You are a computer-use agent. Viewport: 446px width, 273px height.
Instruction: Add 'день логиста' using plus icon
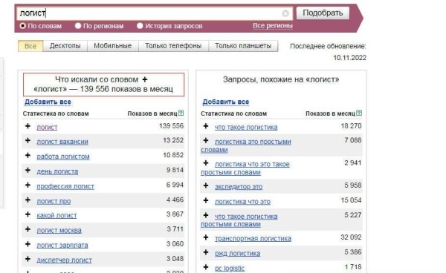click(28, 171)
